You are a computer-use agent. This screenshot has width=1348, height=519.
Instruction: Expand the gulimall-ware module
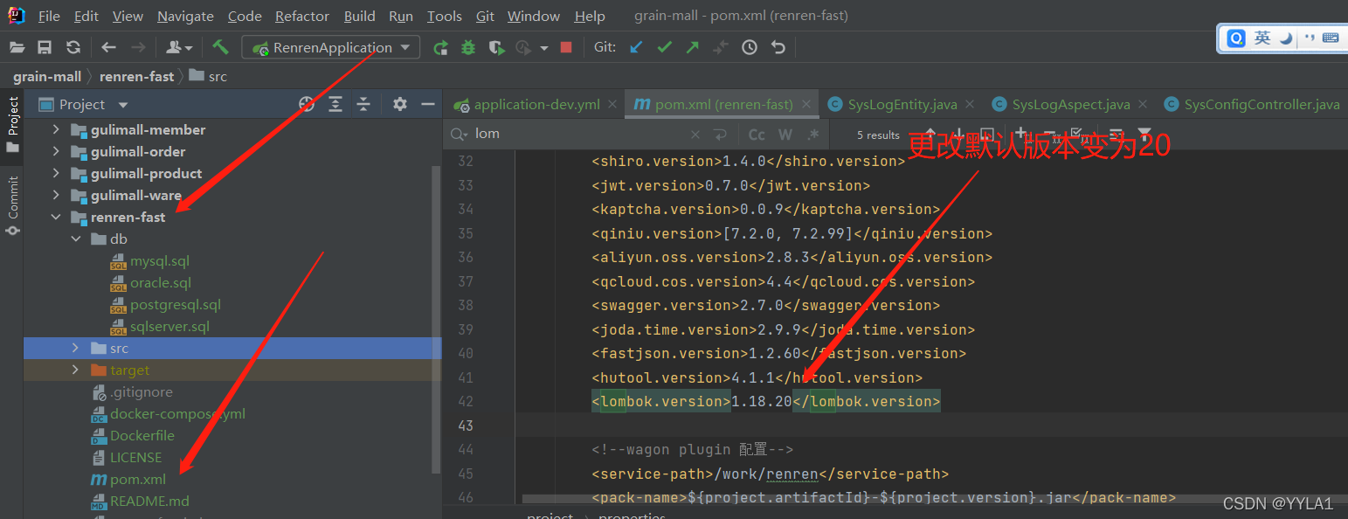click(56, 195)
